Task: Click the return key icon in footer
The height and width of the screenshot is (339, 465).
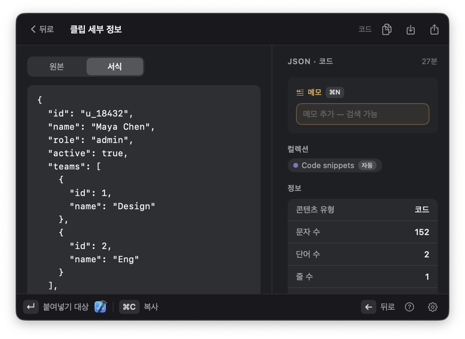Action: [31, 307]
